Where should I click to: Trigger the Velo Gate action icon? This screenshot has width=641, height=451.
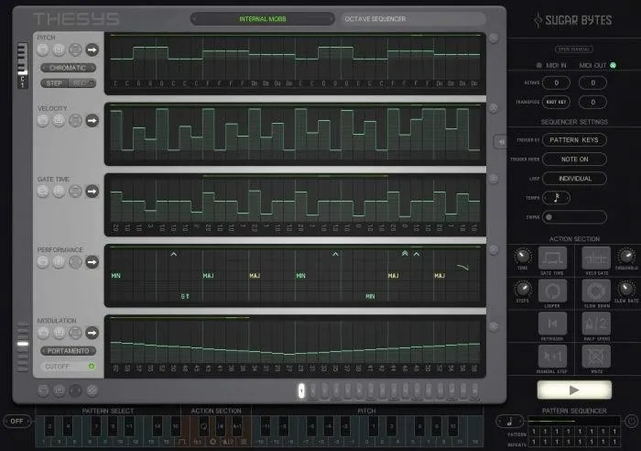(596, 258)
